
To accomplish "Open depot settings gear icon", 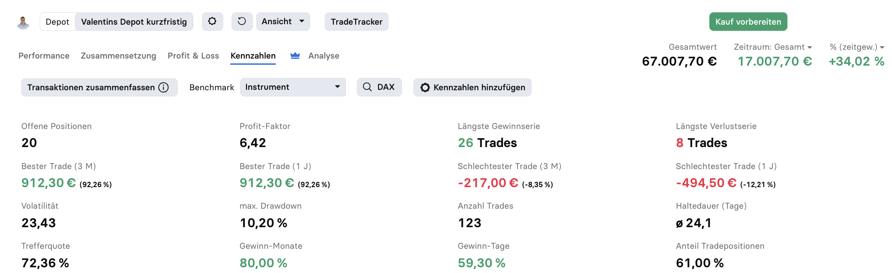I will click(x=212, y=22).
